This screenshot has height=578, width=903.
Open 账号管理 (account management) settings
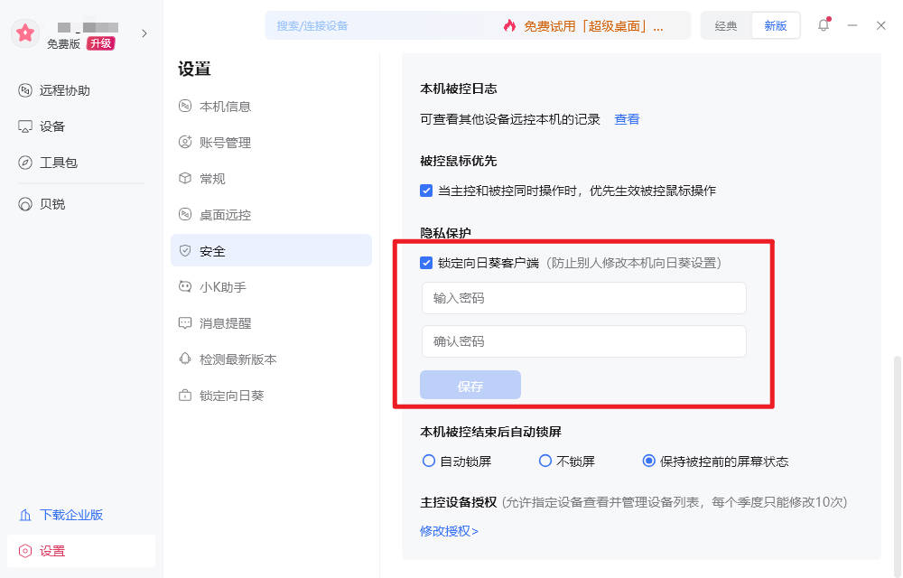tap(228, 142)
